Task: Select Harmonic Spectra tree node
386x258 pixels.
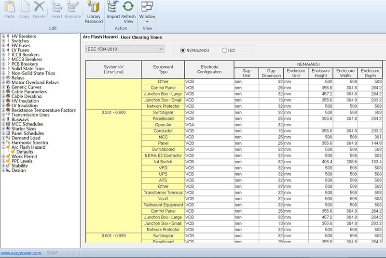Action: 29,142
